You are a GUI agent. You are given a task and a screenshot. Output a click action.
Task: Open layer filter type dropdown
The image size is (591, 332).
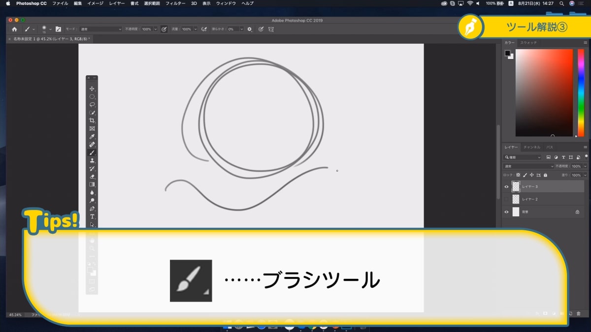[523, 157]
